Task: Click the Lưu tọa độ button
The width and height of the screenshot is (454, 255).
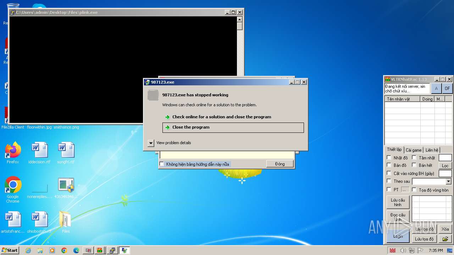Action: click(425, 239)
